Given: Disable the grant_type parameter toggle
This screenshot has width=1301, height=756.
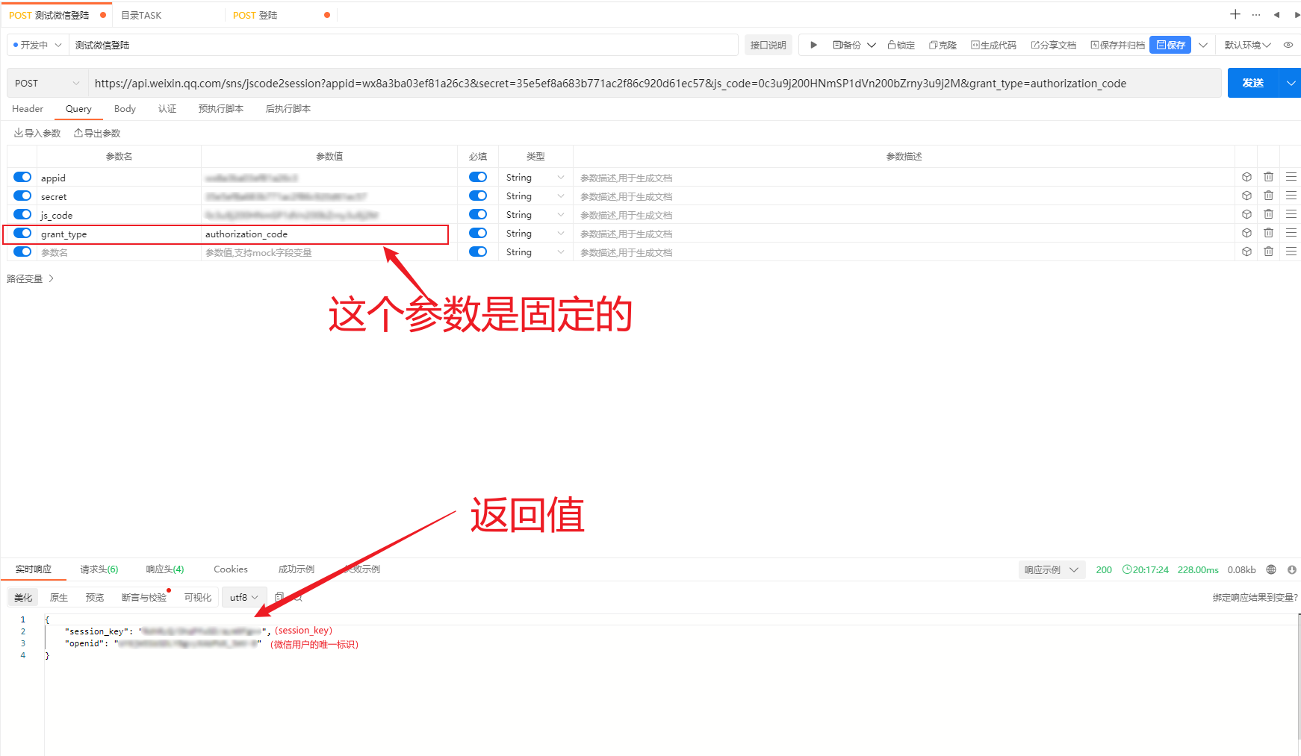Looking at the screenshot, I should [x=22, y=233].
